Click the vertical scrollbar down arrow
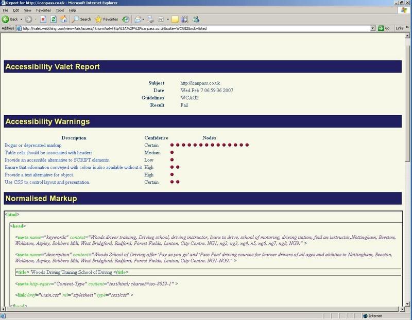This screenshot has height=320, width=412. tap(407, 304)
